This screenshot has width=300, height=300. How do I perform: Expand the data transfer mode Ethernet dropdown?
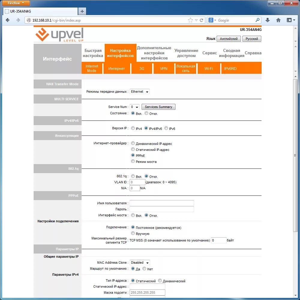139,91
